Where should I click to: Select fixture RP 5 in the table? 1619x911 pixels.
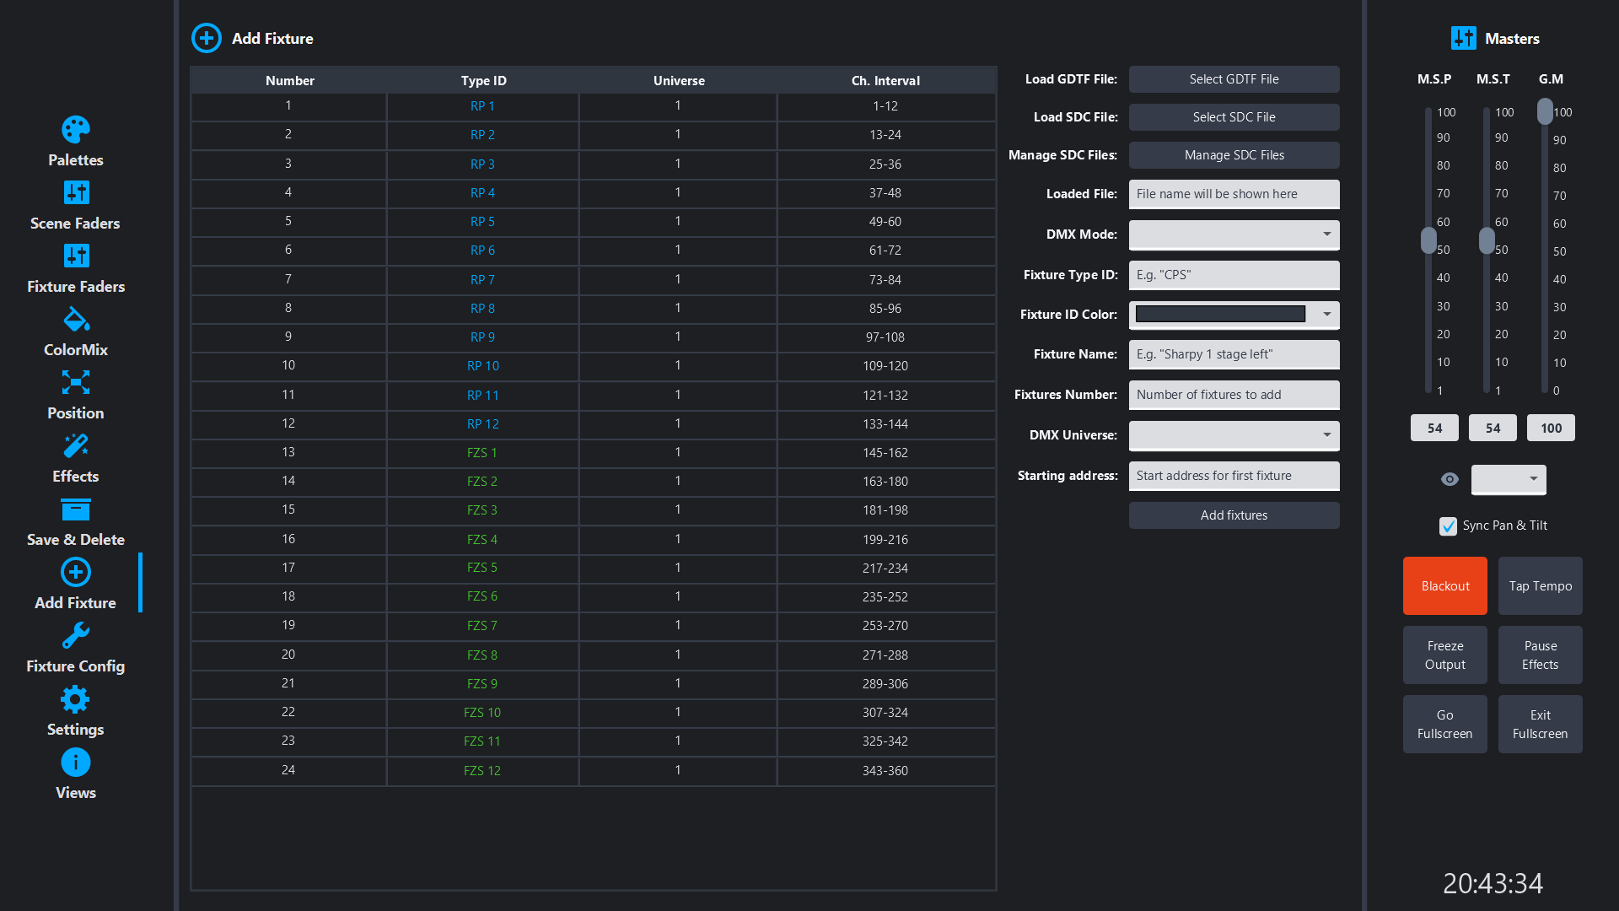coord(482,221)
